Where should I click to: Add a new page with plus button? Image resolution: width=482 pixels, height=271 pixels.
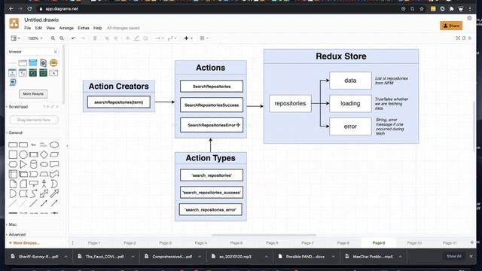472,242
